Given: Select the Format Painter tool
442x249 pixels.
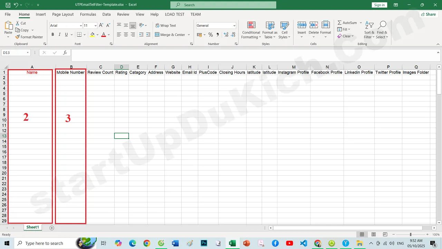Looking at the screenshot, I should (29, 37).
